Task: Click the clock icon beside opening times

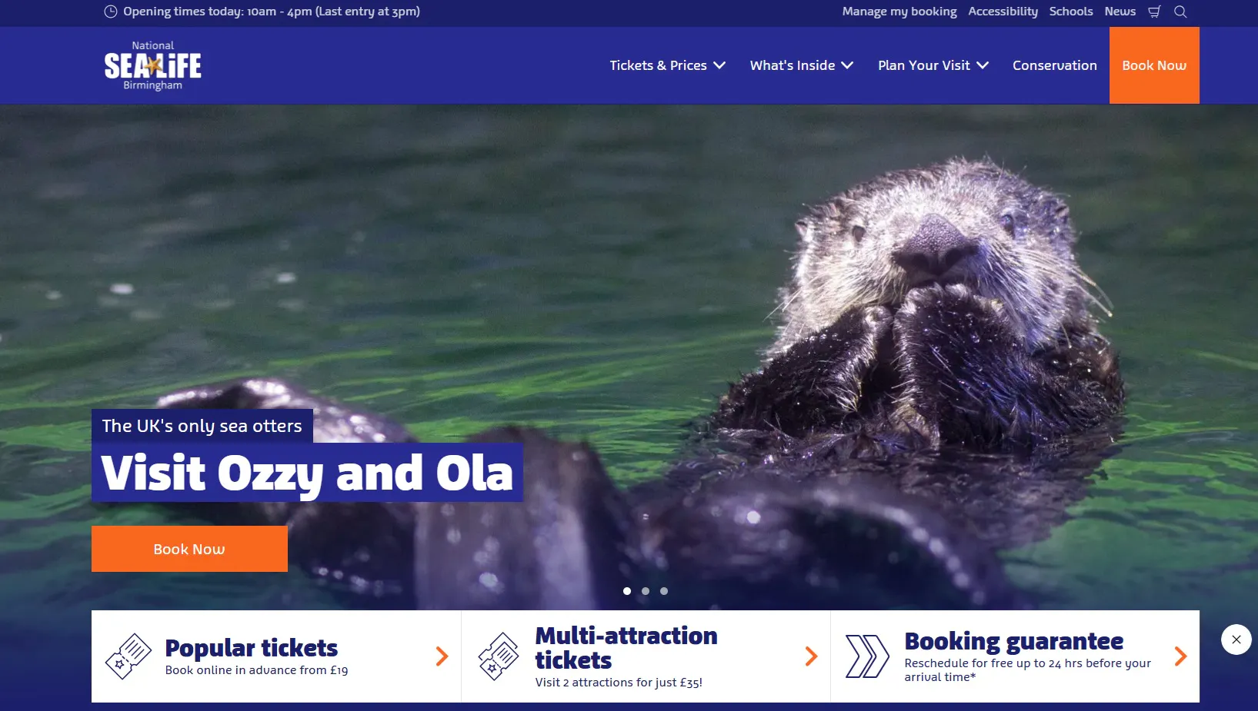Action: [x=111, y=12]
